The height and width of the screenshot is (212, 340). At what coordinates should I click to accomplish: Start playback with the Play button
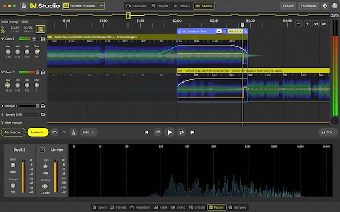[169, 132]
